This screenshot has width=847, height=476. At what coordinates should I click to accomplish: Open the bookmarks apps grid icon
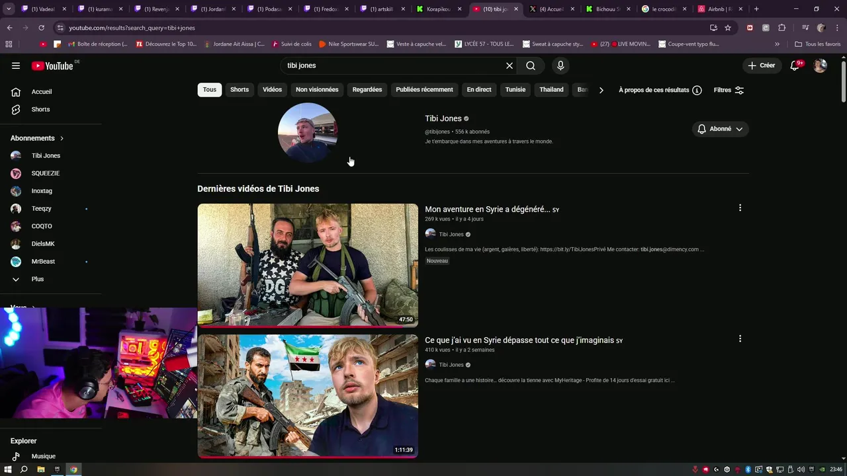(x=9, y=44)
